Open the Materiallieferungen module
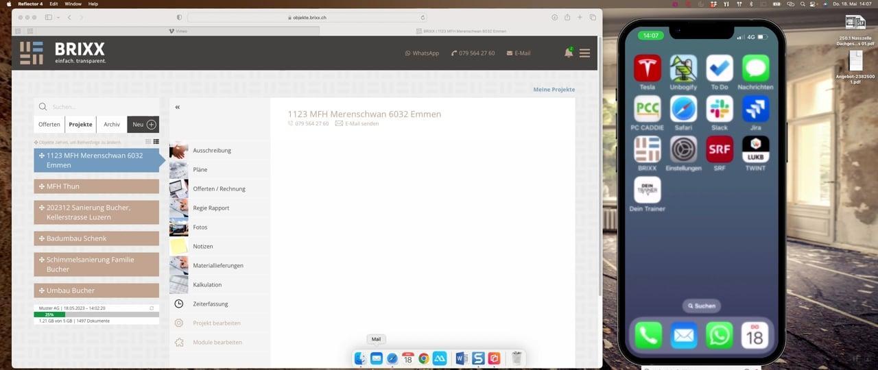Image resolution: width=878 pixels, height=370 pixels. (x=219, y=265)
